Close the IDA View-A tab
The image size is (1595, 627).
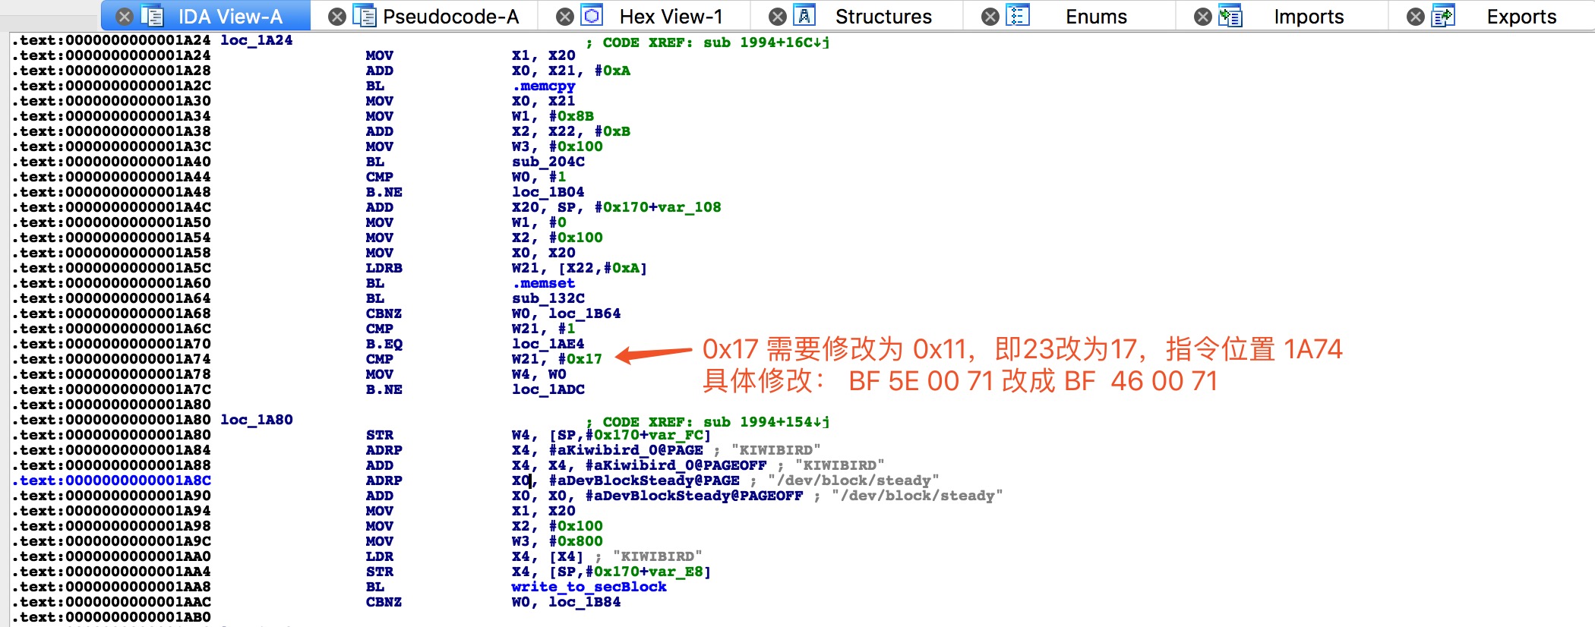(125, 17)
